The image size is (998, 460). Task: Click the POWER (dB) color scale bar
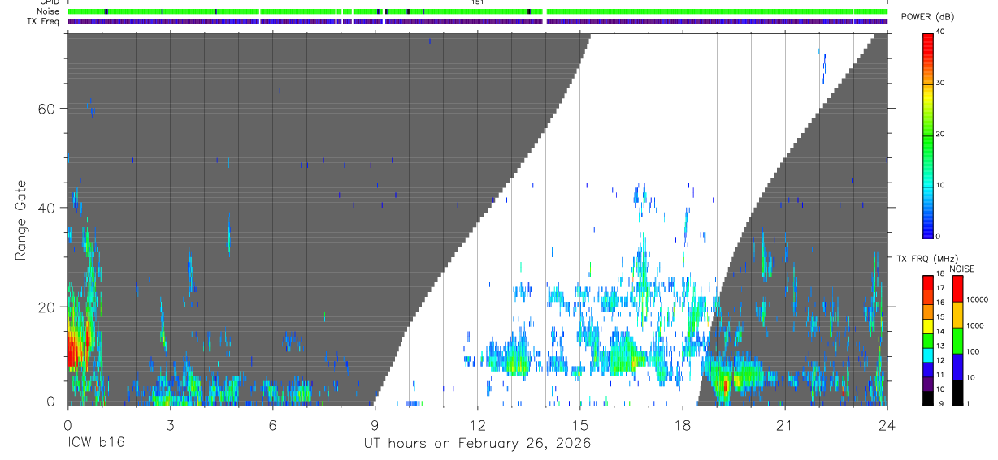point(928,135)
